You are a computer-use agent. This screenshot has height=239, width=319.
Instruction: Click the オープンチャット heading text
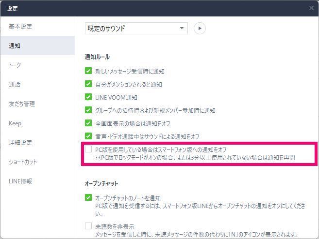(101, 183)
